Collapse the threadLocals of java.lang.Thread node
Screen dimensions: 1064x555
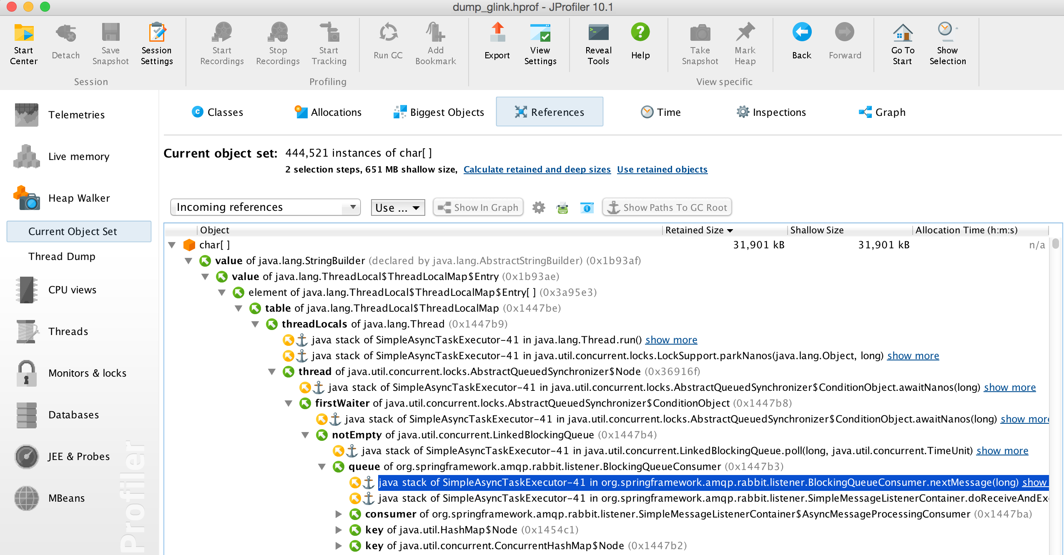pos(255,324)
